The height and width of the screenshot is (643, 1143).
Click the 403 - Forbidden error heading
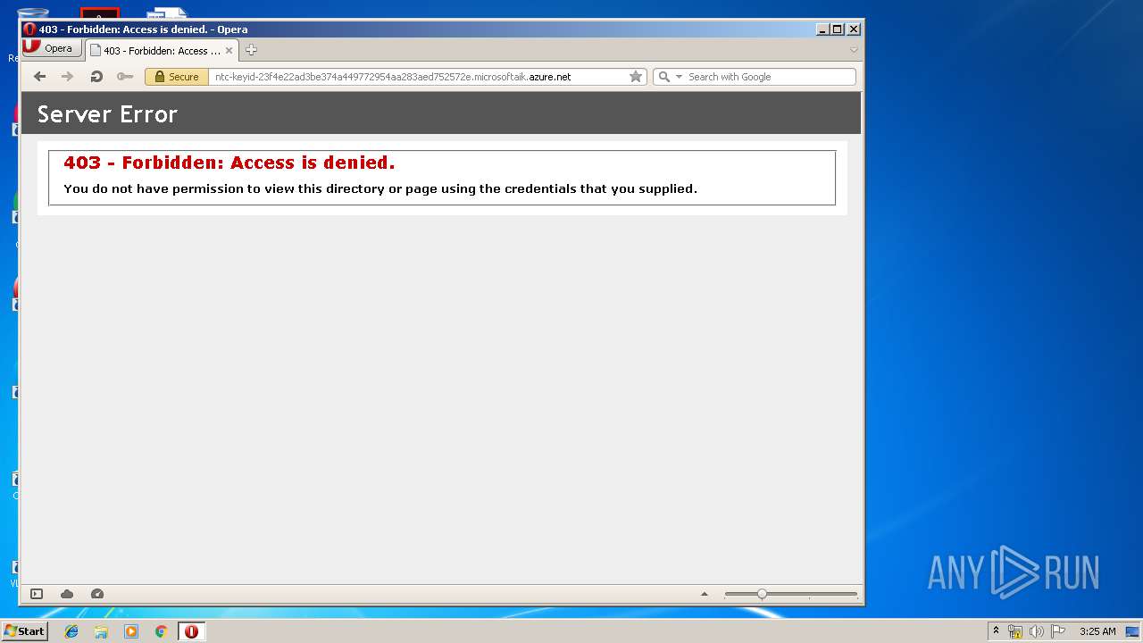(x=229, y=163)
